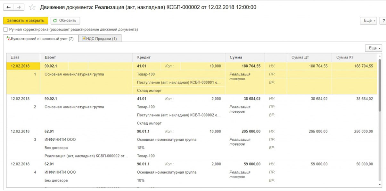Add this document to favorites with the star
This screenshot has height=191, width=386.
[x=32, y=7]
